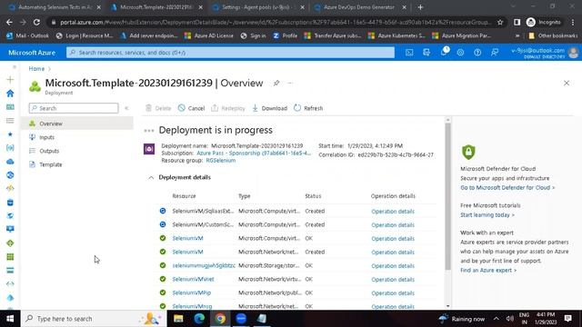The width and height of the screenshot is (582, 327).
Task: Reload the browser page
Action: (36, 22)
